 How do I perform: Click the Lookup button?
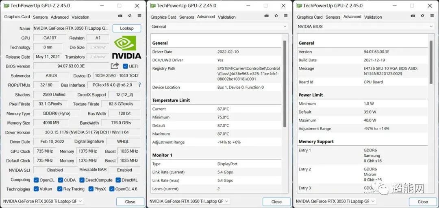click(127, 28)
